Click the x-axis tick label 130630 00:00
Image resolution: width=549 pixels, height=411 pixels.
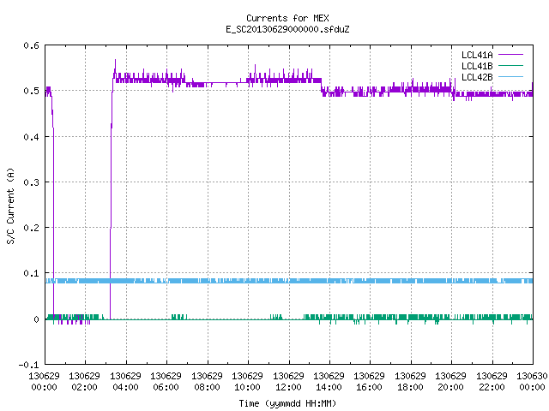532,381
